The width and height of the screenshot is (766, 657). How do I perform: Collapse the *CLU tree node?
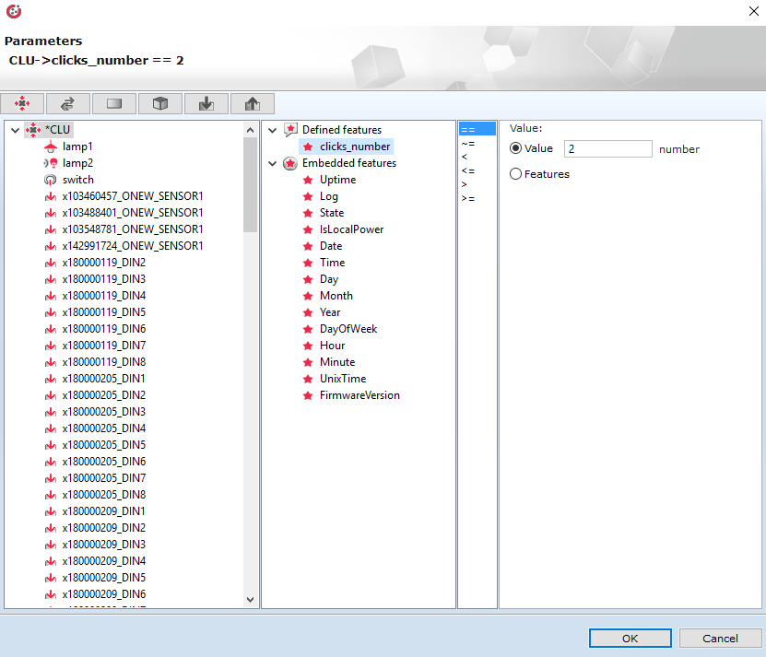pos(15,130)
